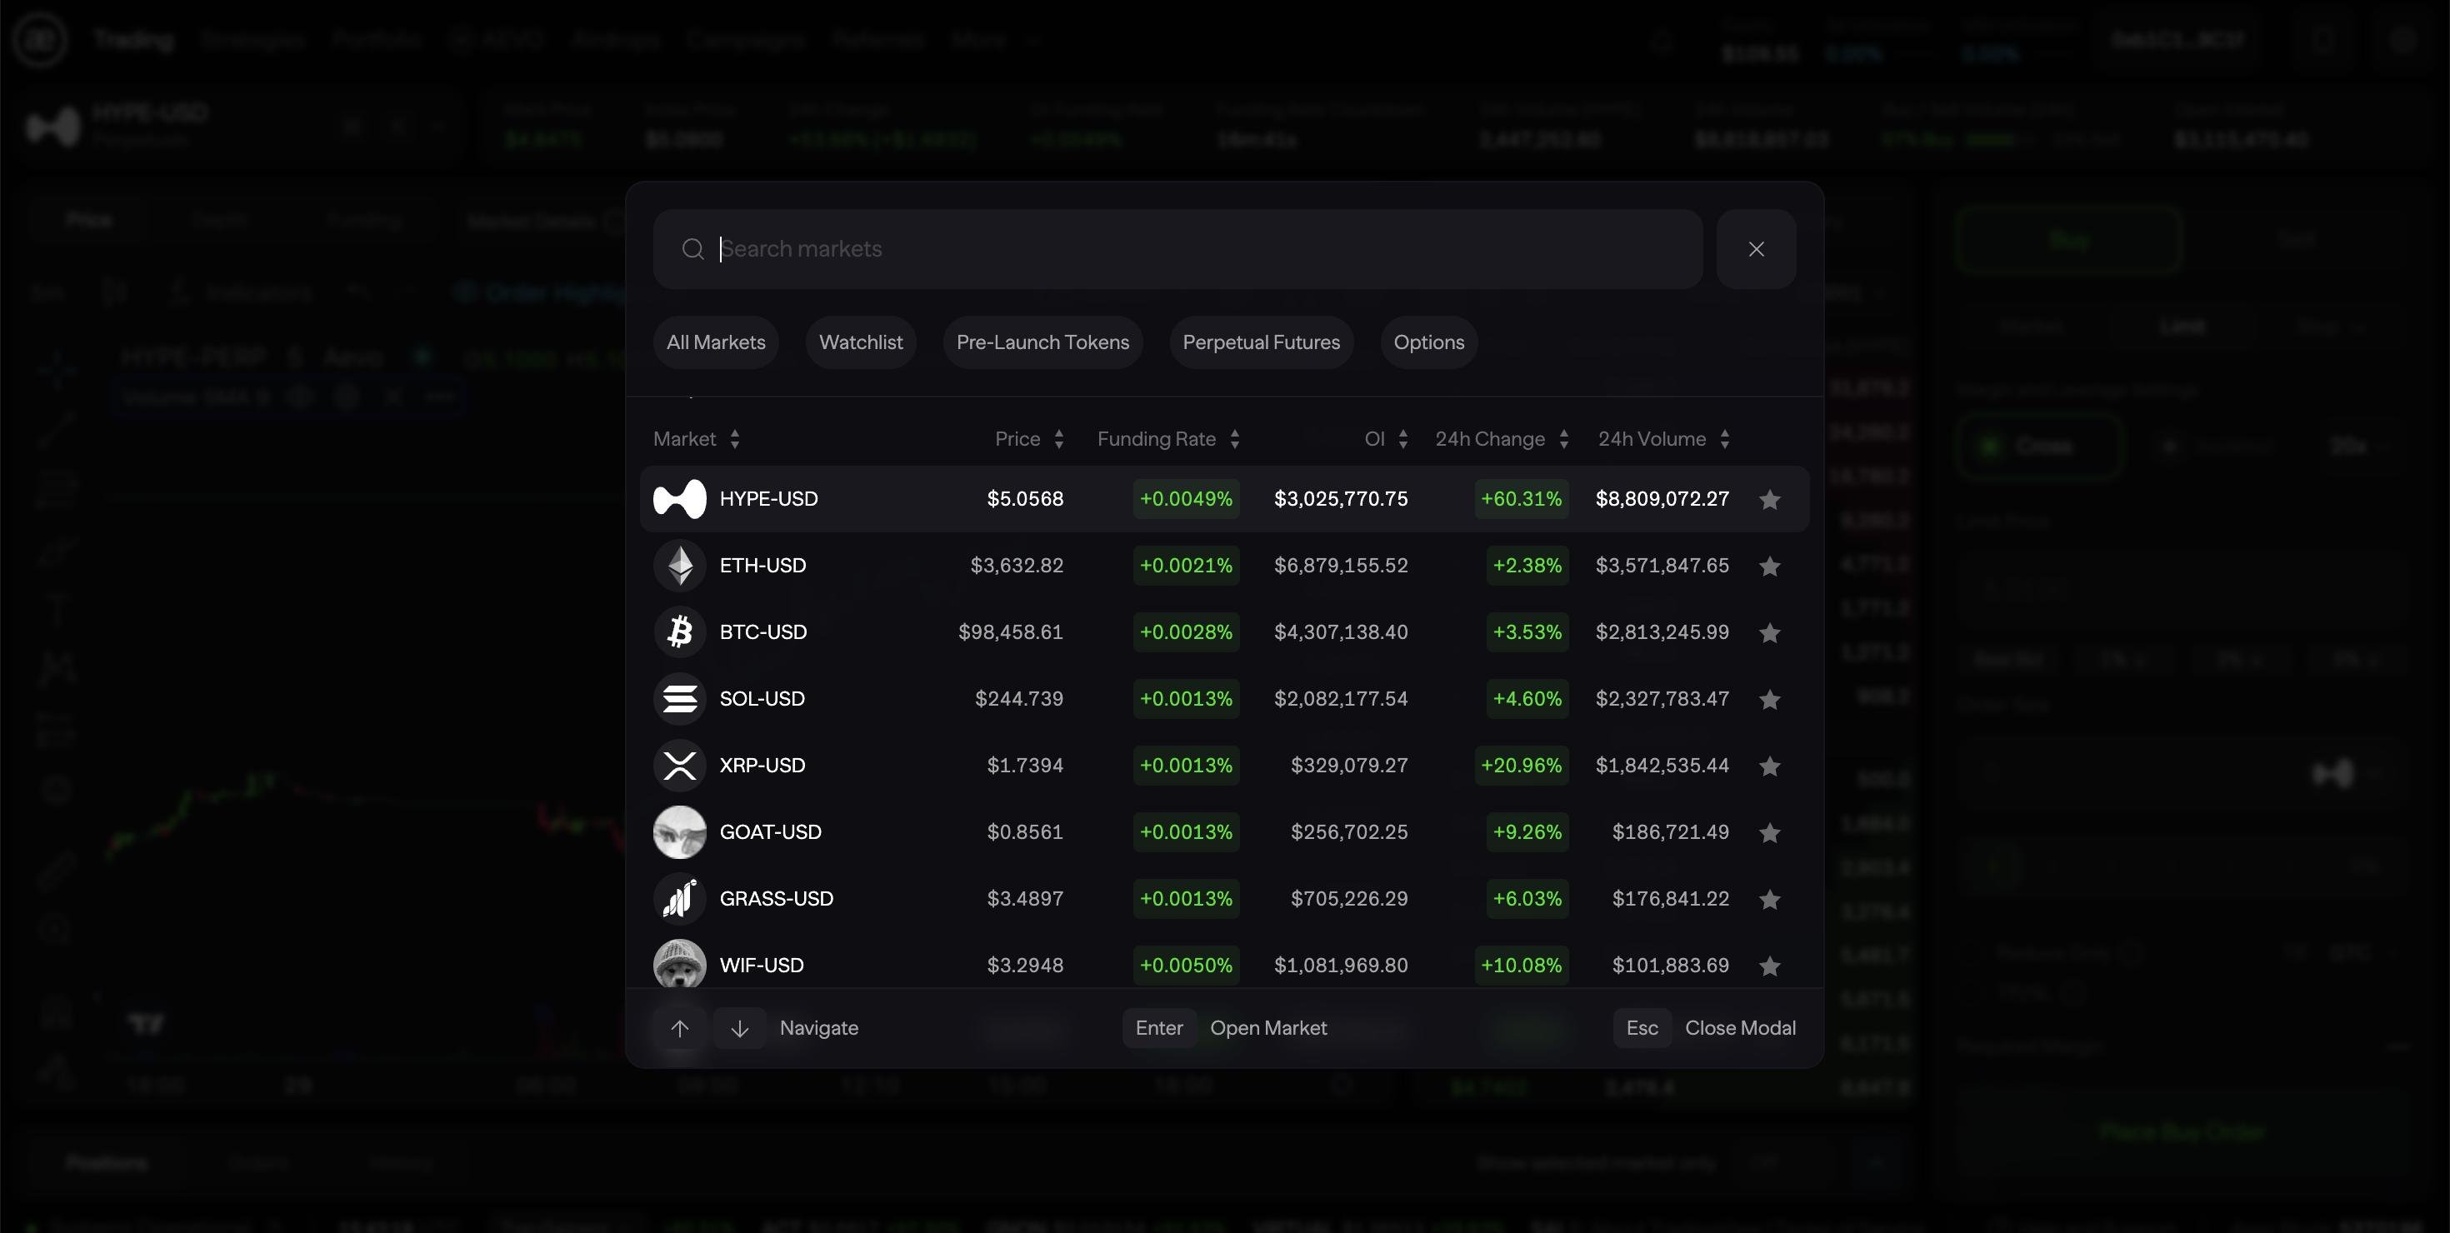Screen dimensions: 2450x1233
Task: Open the WIF-USD market name
Action: [x=761, y=965]
